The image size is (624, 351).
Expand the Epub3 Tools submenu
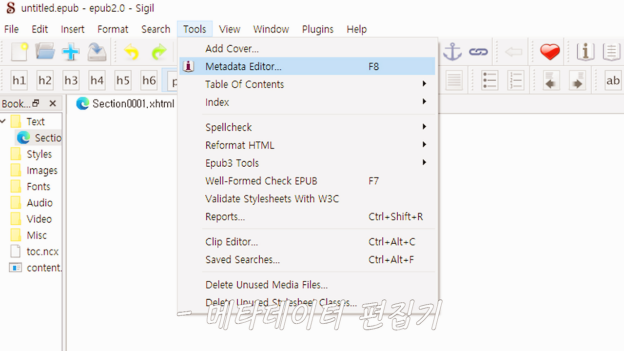(307, 163)
